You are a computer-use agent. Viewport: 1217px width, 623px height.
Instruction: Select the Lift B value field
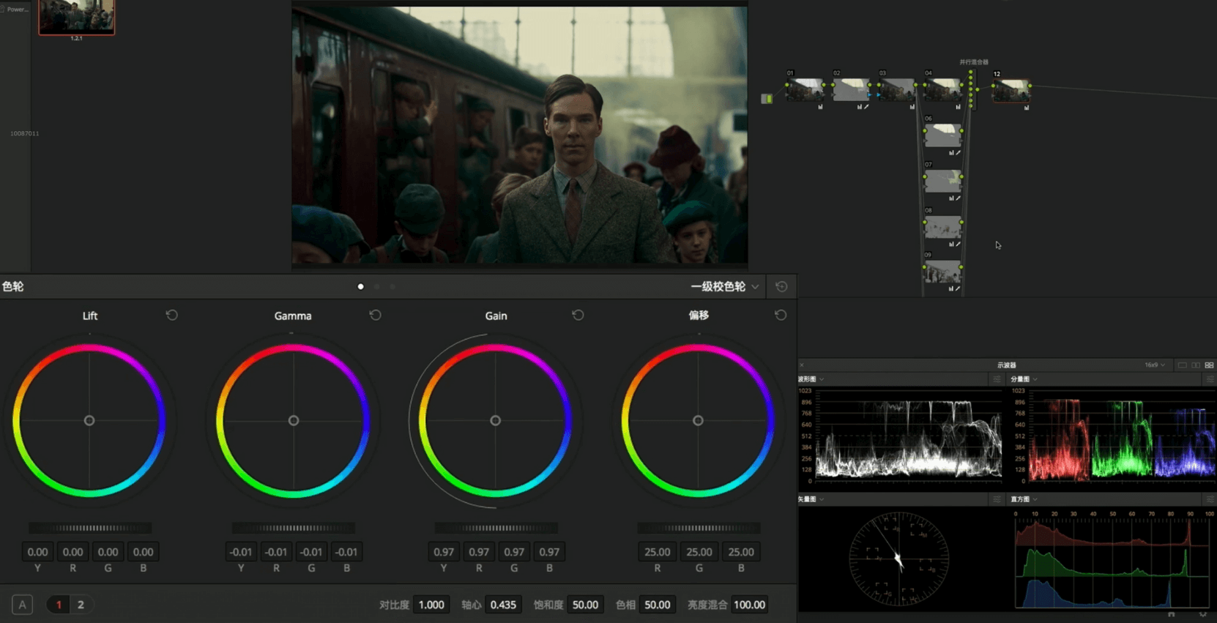[x=143, y=552]
